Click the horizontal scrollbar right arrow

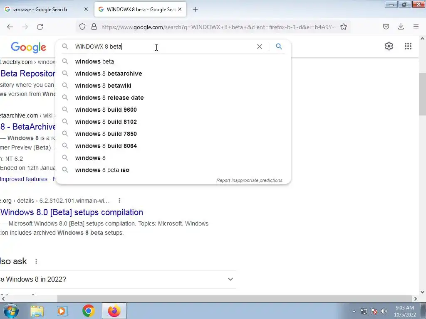[416, 299]
